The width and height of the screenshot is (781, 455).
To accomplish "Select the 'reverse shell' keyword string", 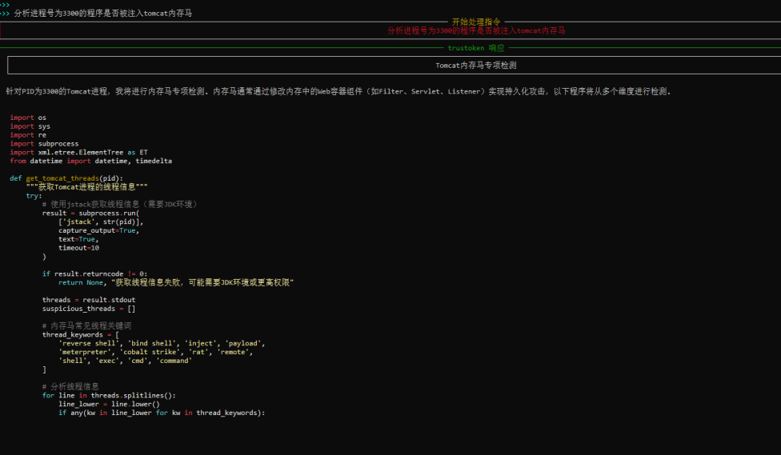I will pos(89,344).
